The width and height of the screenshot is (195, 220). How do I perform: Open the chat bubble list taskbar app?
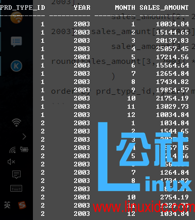16,41
